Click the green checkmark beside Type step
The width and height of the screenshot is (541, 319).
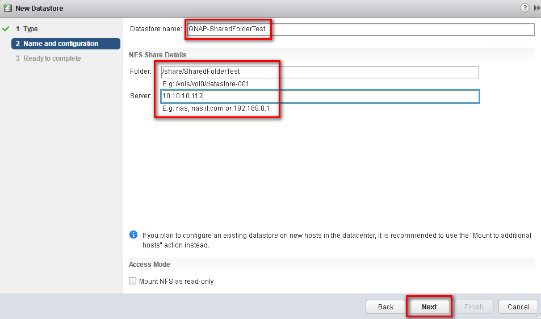pos(6,28)
